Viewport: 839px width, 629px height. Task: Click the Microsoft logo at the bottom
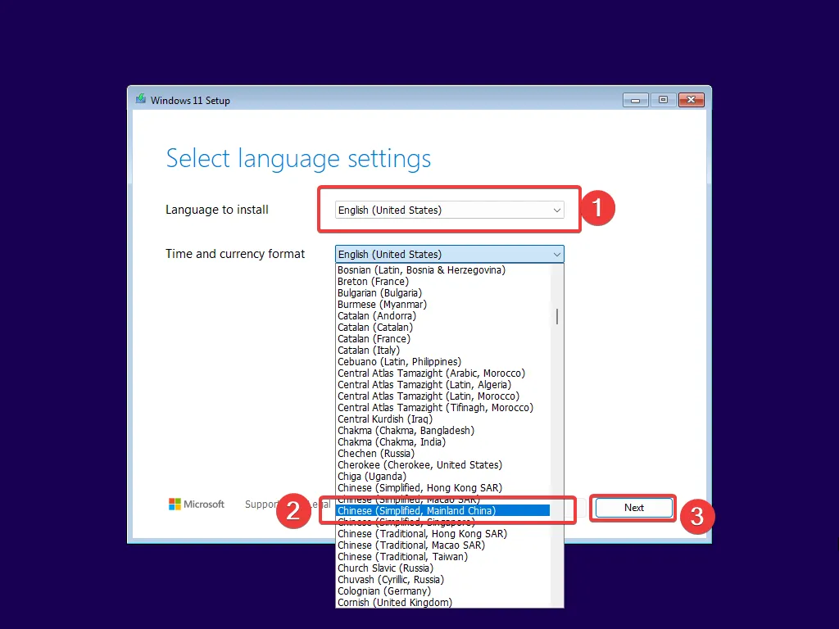[x=196, y=504]
